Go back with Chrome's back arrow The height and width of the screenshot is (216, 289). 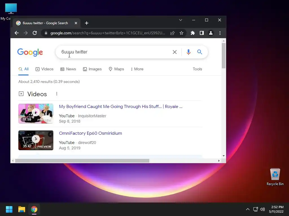pyautogui.click(x=17, y=33)
